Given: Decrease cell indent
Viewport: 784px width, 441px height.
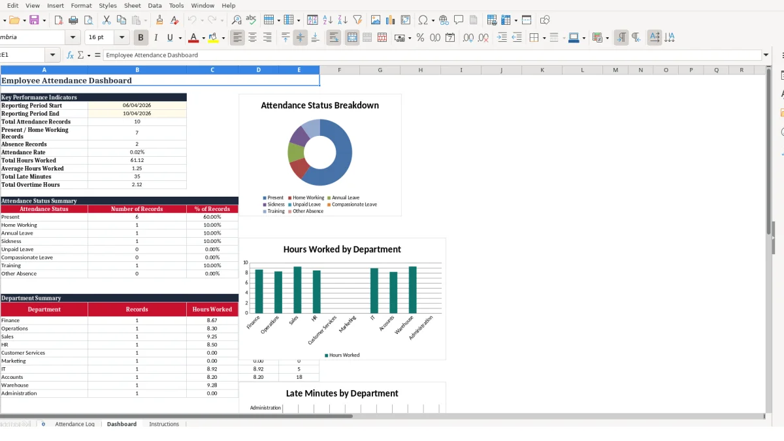Looking at the screenshot, I should [517, 38].
